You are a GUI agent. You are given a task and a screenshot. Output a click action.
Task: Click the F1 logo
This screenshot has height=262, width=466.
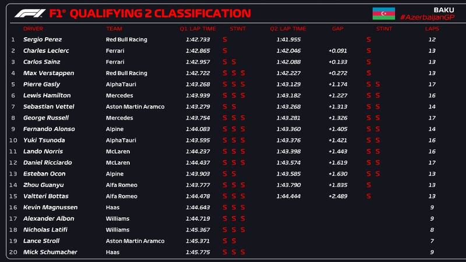point(29,13)
